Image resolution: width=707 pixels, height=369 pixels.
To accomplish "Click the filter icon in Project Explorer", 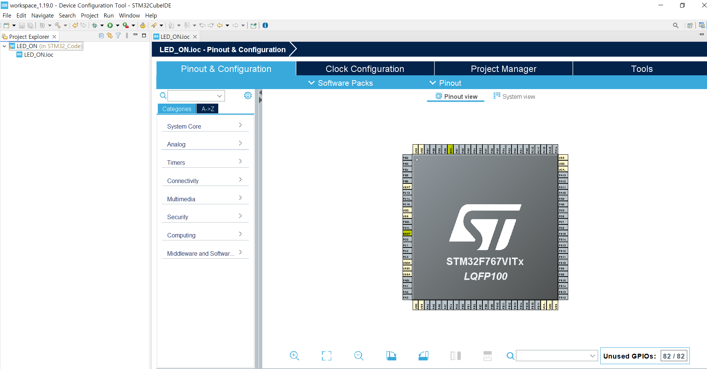I will [118, 35].
